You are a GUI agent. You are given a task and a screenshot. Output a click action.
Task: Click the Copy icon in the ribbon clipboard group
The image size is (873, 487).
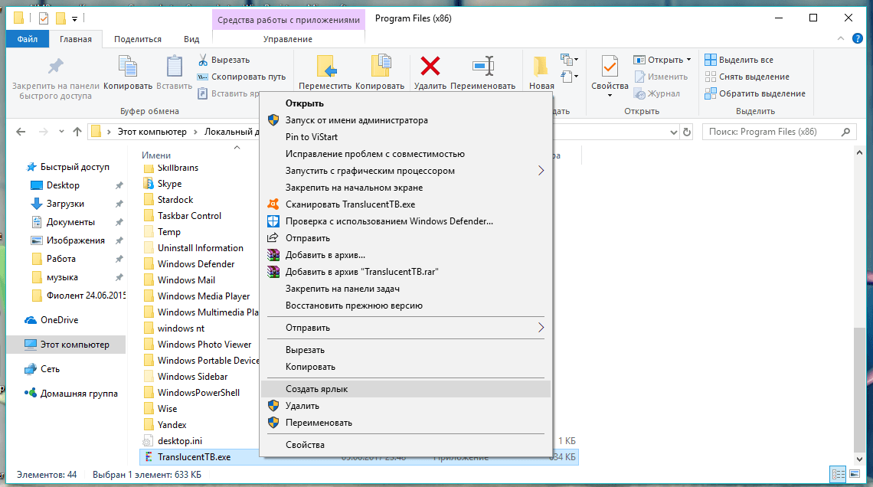tap(127, 66)
